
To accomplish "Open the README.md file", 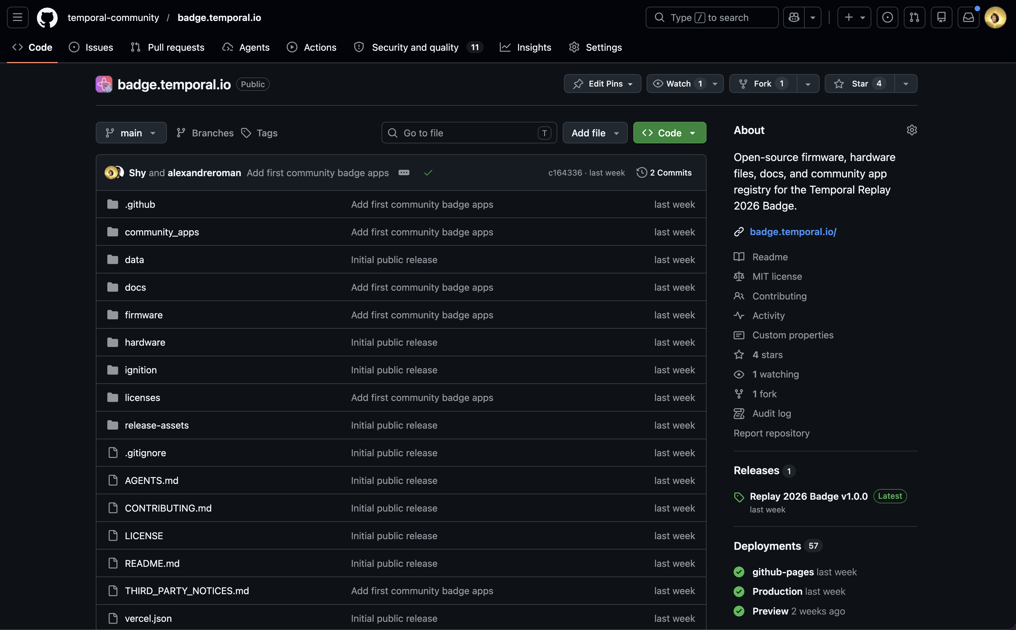I will [152, 563].
